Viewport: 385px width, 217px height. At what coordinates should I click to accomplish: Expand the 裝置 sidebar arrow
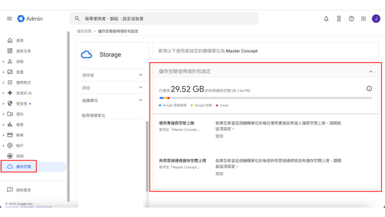[x=3, y=72]
